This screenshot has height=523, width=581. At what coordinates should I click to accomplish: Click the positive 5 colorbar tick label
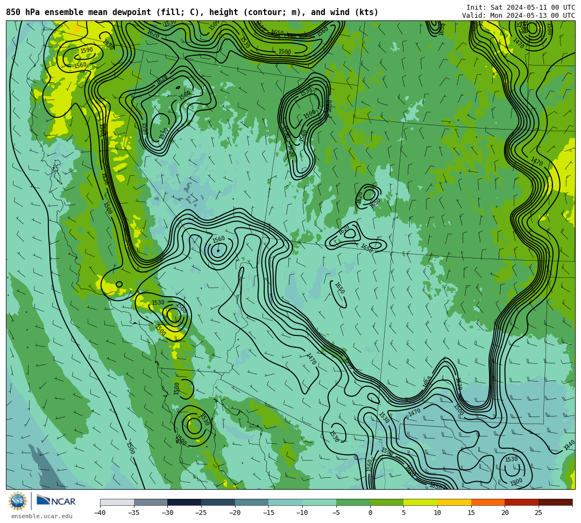pos(403,513)
